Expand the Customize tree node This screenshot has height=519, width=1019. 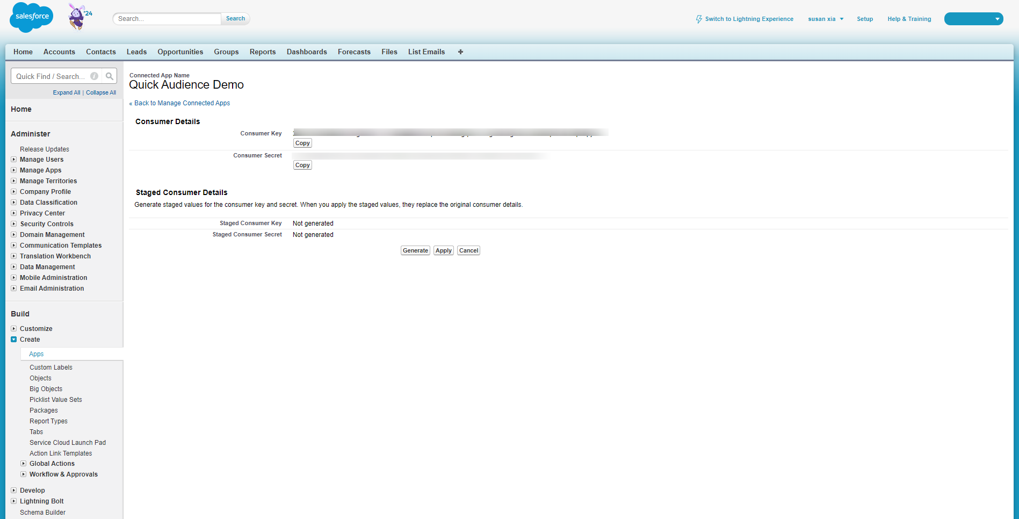(14, 329)
